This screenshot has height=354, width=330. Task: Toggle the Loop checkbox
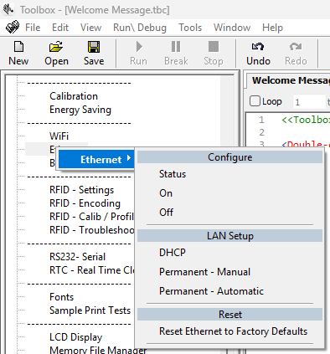coord(255,101)
